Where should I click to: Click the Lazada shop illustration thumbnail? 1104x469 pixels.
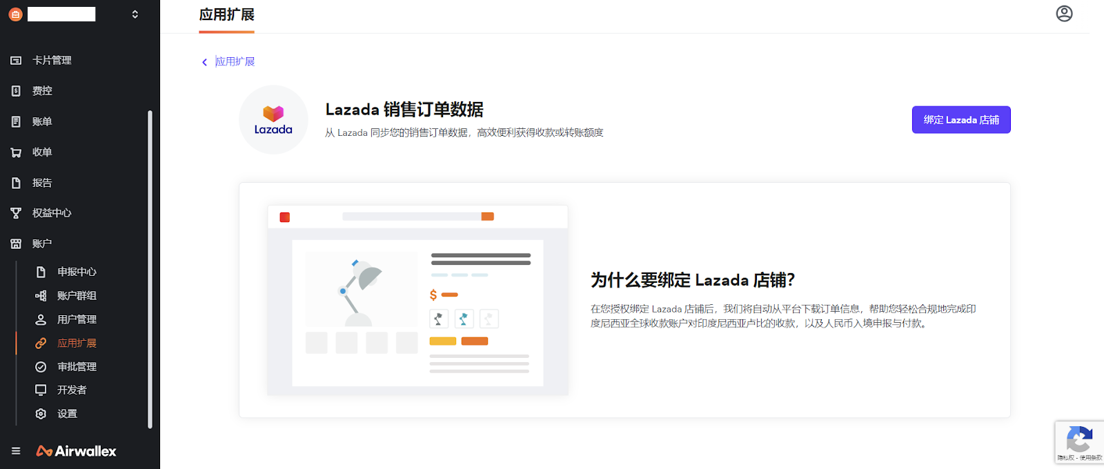[417, 300]
